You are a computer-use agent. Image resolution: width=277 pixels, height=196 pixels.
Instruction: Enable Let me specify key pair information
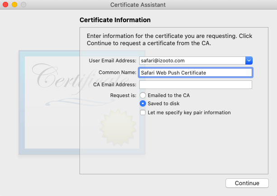tap(143, 112)
